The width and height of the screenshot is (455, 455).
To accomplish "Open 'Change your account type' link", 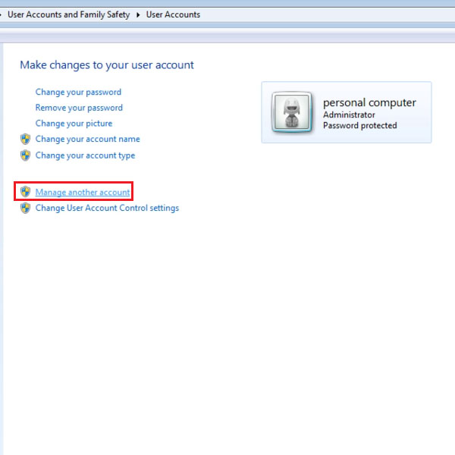I will [x=85, y=155].
